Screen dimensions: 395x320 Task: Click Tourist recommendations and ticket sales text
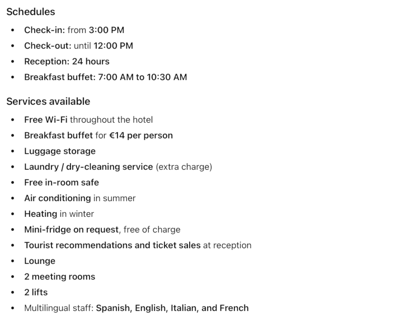click(112, 245)
